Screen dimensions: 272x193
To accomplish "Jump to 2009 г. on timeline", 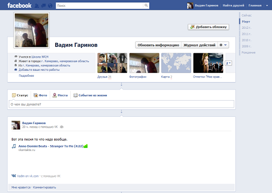I will tap(246, 46).
